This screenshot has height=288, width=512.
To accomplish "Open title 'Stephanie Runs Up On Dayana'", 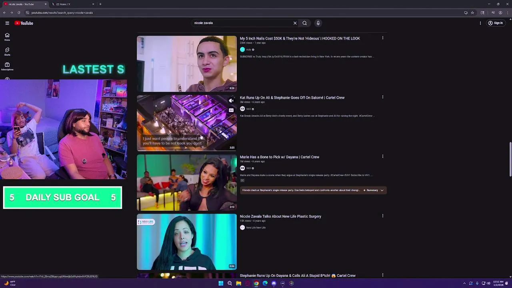I will coord(298,276).
